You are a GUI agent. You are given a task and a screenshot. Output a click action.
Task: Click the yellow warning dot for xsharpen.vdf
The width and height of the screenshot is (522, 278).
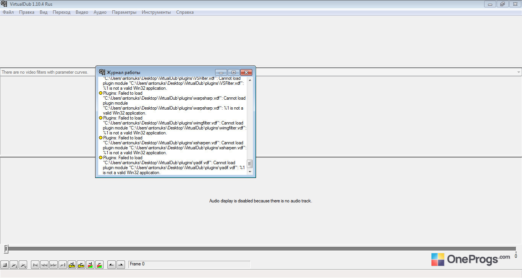[x=101, y=138]
